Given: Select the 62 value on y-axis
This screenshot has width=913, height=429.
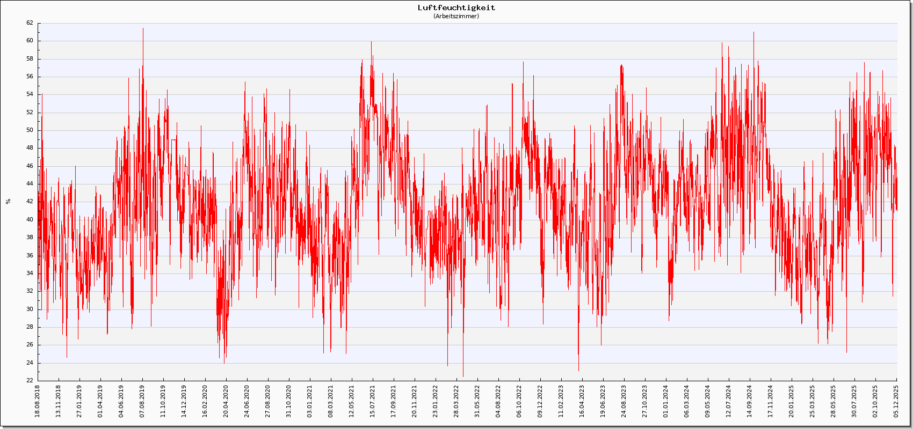Looking at the screenshot, I should (30, 23).
